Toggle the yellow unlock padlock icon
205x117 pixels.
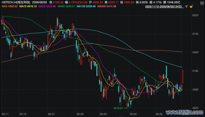point(191,6)
